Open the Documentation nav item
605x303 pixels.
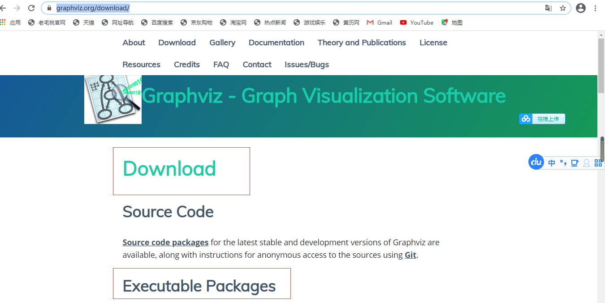coord(277,43)
